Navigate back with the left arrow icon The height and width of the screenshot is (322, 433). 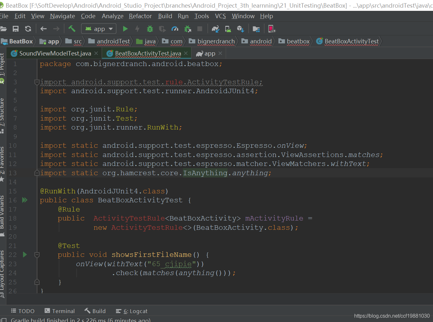[x=43, y=29]
